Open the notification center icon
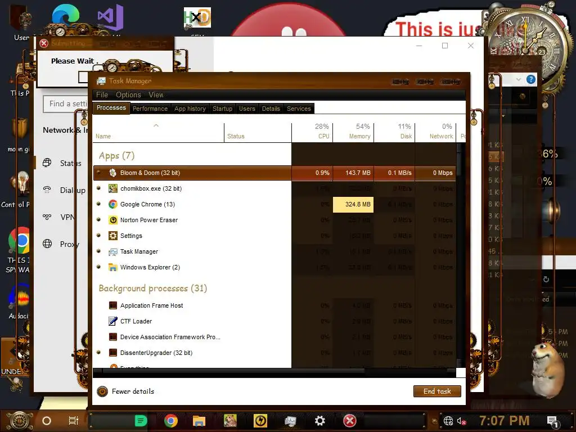576x432 pixels. click(x=552, y=422)
